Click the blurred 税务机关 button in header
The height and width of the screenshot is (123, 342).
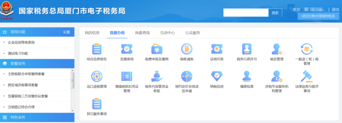318,16
